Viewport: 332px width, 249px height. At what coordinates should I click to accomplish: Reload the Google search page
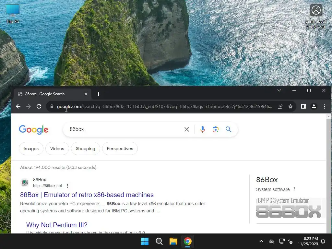click(39, 106)
